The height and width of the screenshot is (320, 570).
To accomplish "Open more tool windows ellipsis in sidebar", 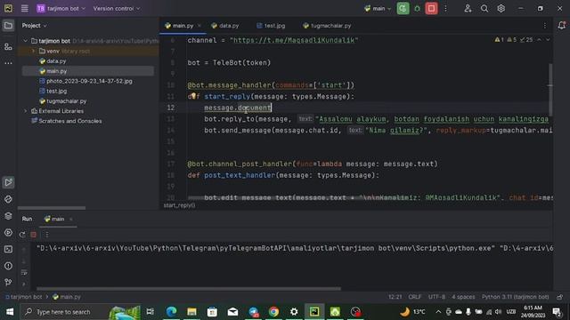I will coord(8,63).
